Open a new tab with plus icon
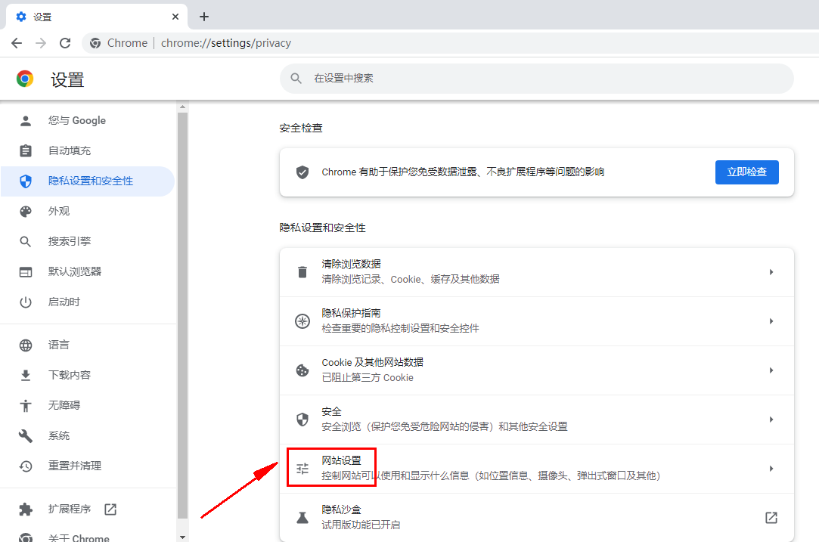This screenshot has width=819, height=542. [203, 17]
